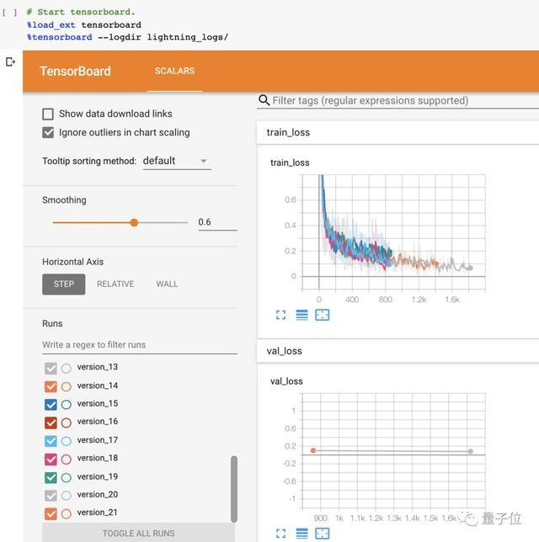
Task: Expand train_loss chart to full size
Action: tap(281, 315)
